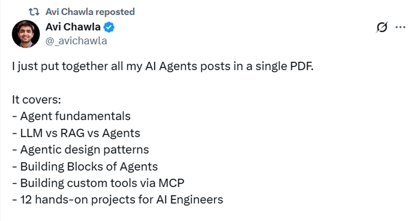Click the "Agentic design patterns" line

click(80, 150)
